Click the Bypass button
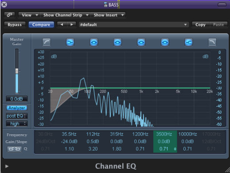 (15, 25)
